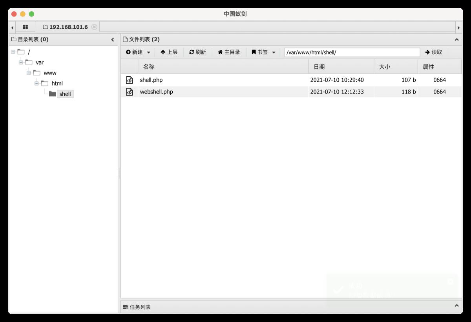471x322 pixels.
Task: Close the 192.168.101.6 tab
Action: (x=94, y=27)
